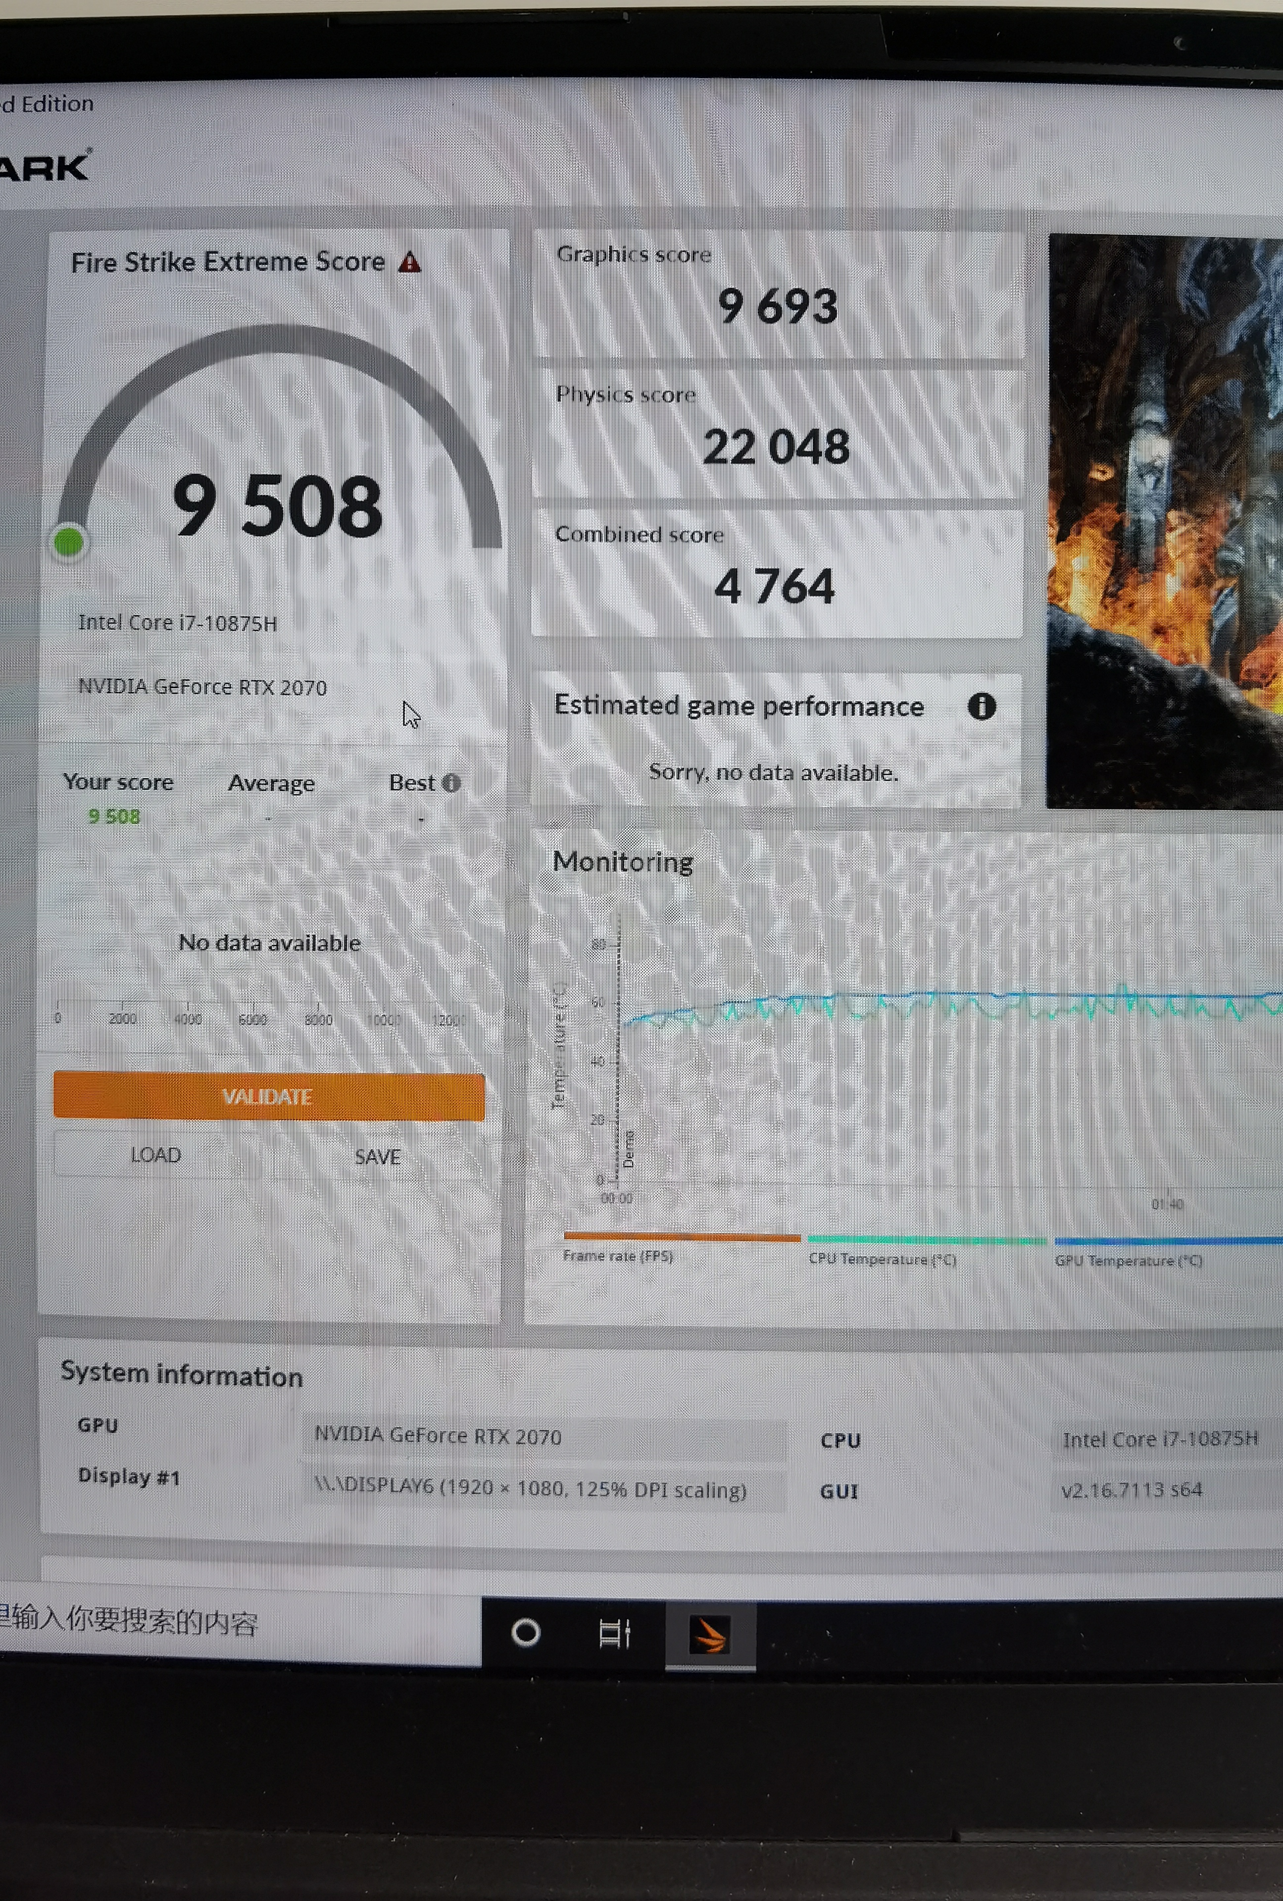The width and height of the screenshot is (1283, 1901).
Task: Click Sorry, no data available text
Action: pos(774,772)
